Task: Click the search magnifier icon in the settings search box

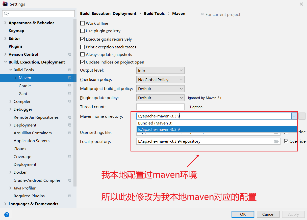Action: click(x=6, y=14)
